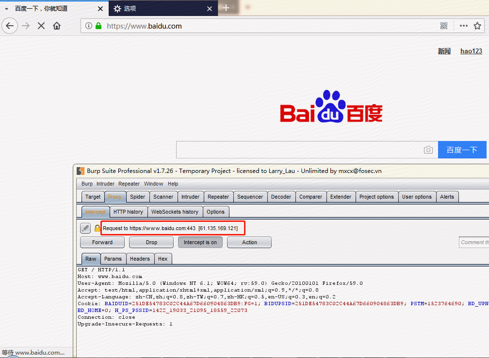
Task: Open the browser home page icon
Action: pyautogui.click(x=57, y=26)
